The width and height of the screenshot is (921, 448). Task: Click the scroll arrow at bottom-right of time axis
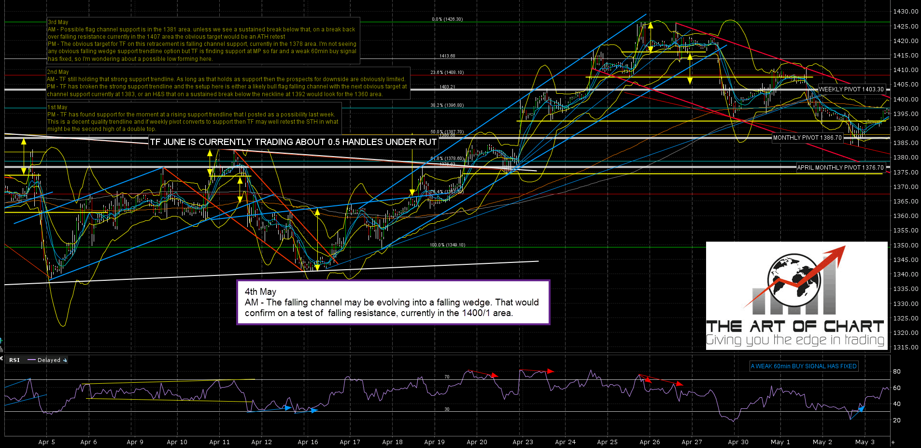(893, 442)
